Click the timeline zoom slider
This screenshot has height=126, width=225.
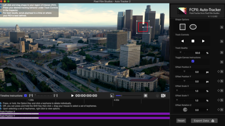pos(43,95)
